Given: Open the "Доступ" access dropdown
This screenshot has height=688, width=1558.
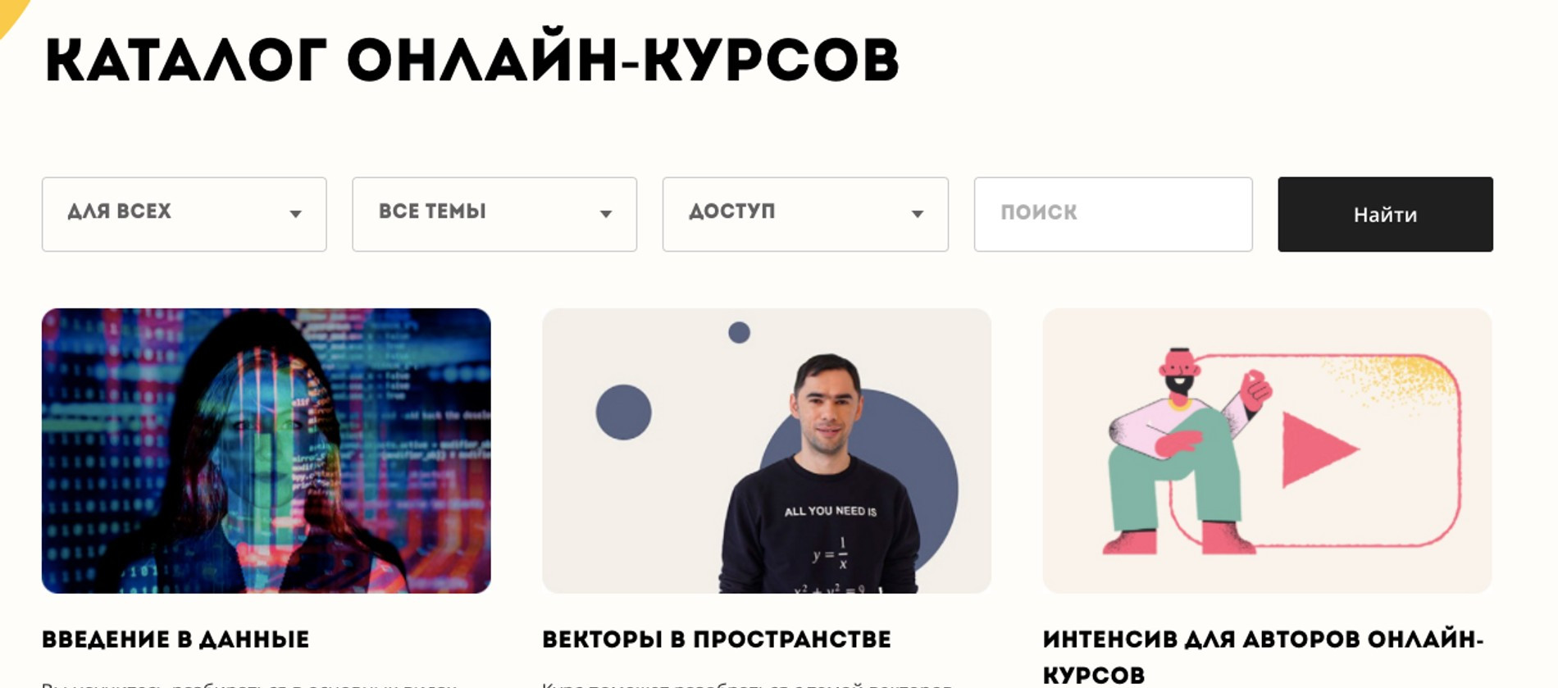Looking at the screenshot, I should point(805,214).
